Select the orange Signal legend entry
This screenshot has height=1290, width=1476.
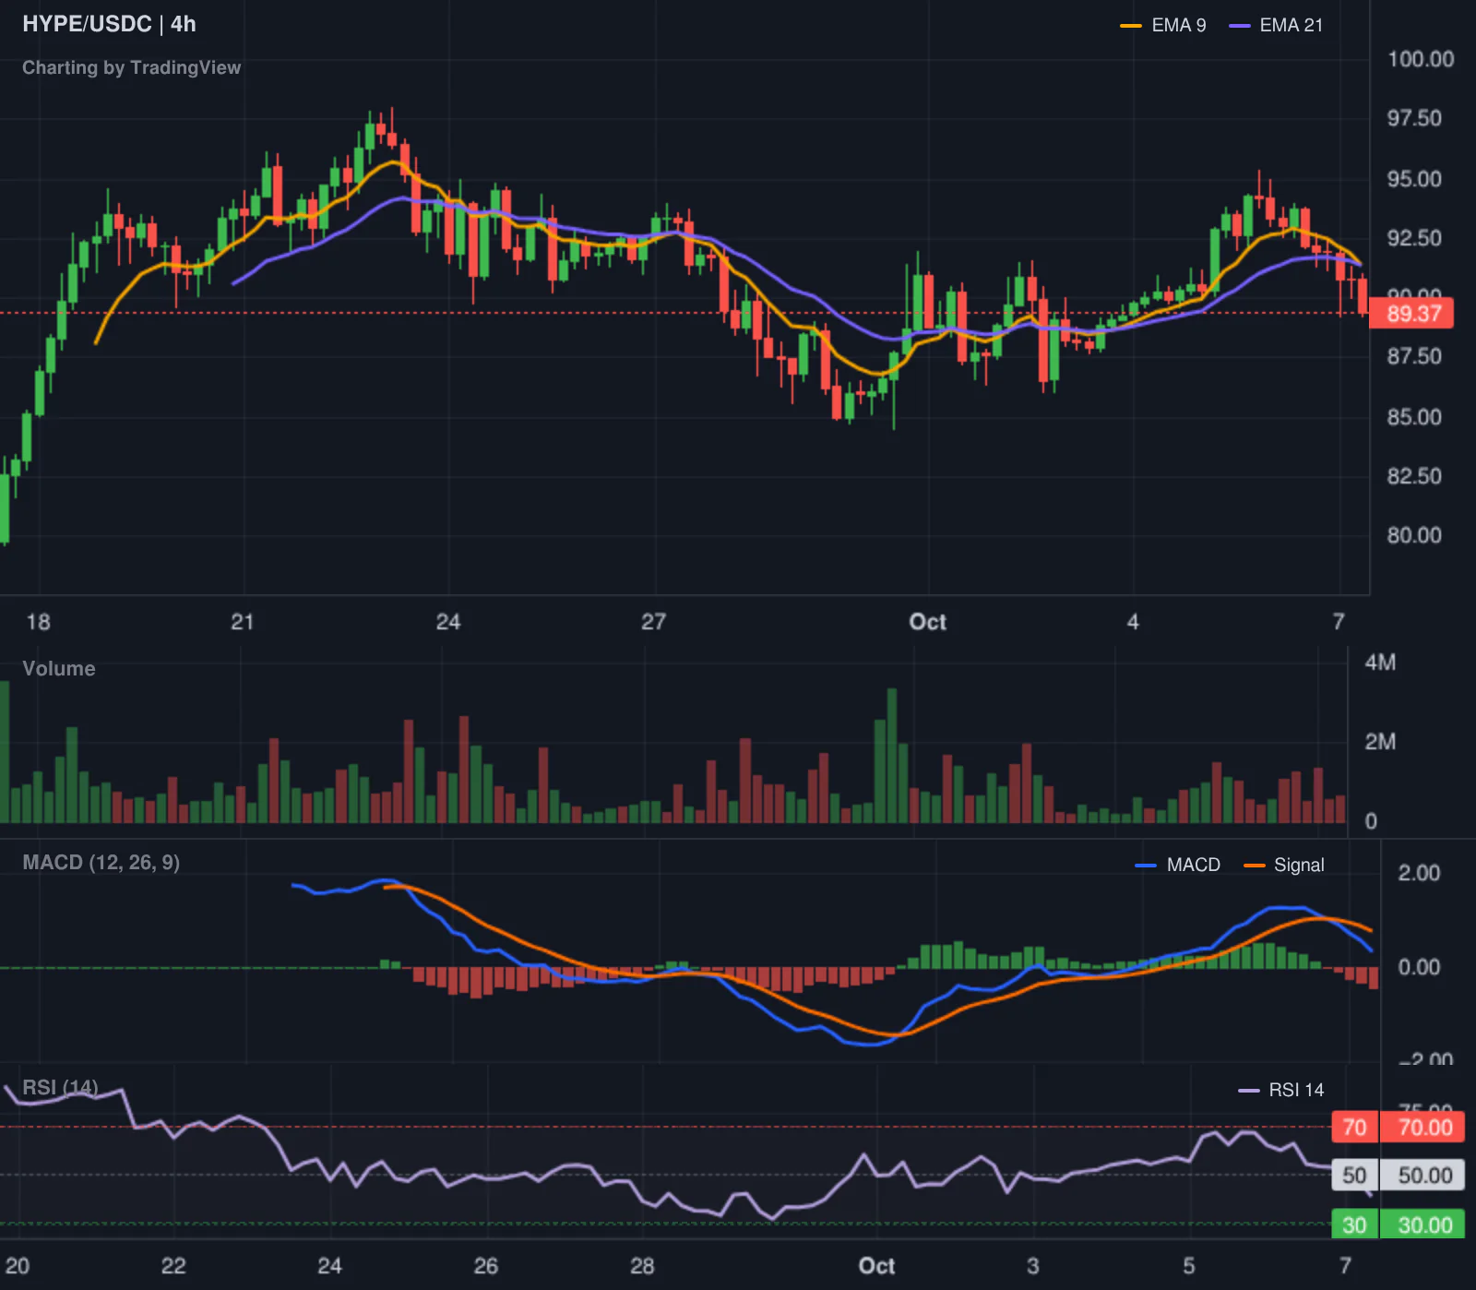1283,866
